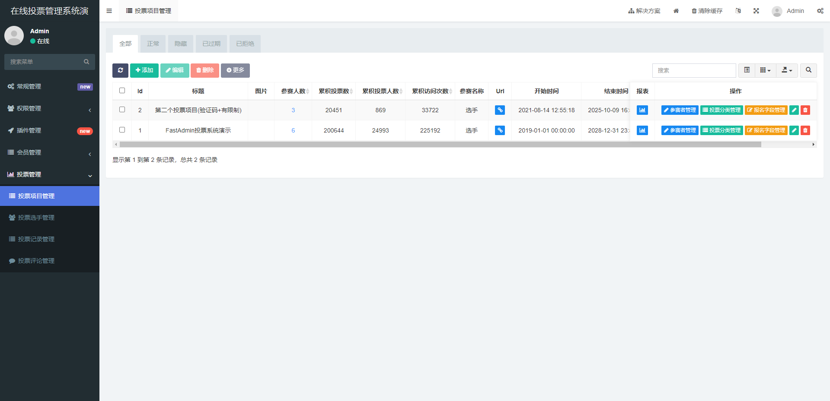Toggle table card view icon
830x401 pixels.
pyautogui.click(x=747, y=70)
